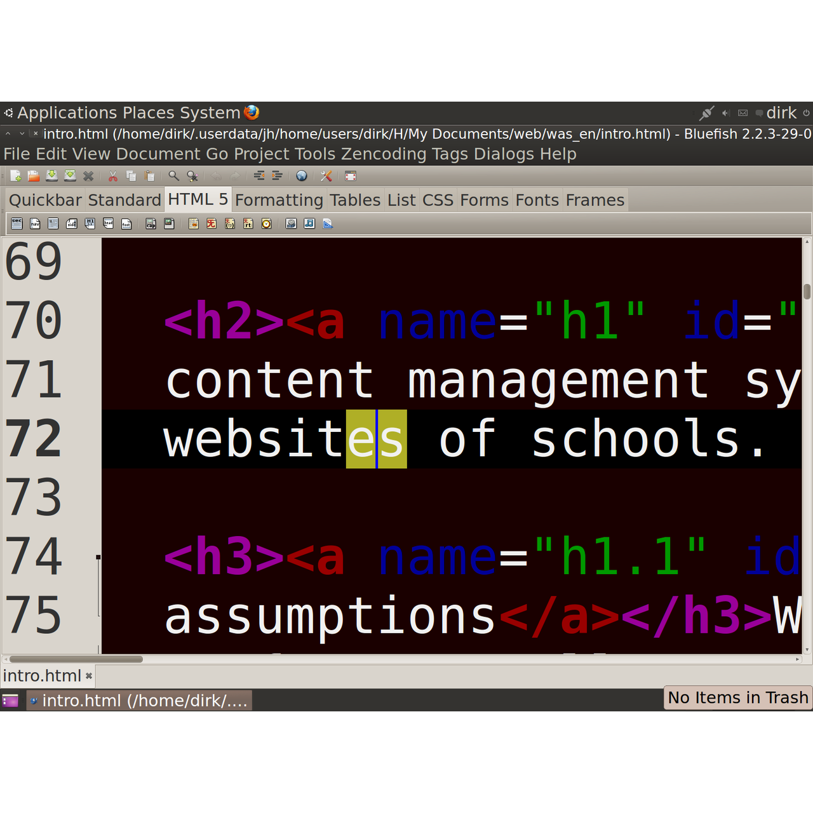Screen dimensions: 813x813
Task: Launch Firefox from the top panel
Action: 252,112
